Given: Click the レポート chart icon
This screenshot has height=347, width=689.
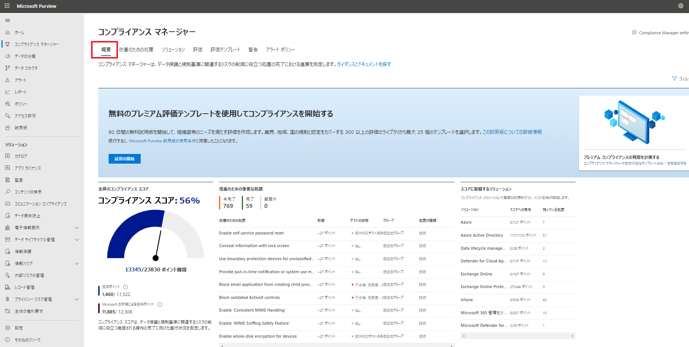Looking at the screenshot, I should [7, 92].
